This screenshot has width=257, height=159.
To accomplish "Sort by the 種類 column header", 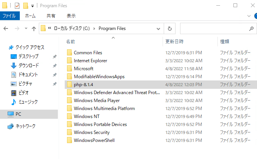I will pyautogui.click(x=224, y=41).
